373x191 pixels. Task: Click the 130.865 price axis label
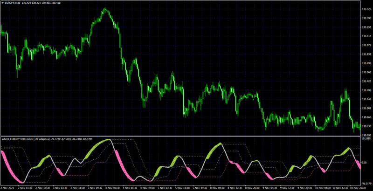tap(366, 117)
